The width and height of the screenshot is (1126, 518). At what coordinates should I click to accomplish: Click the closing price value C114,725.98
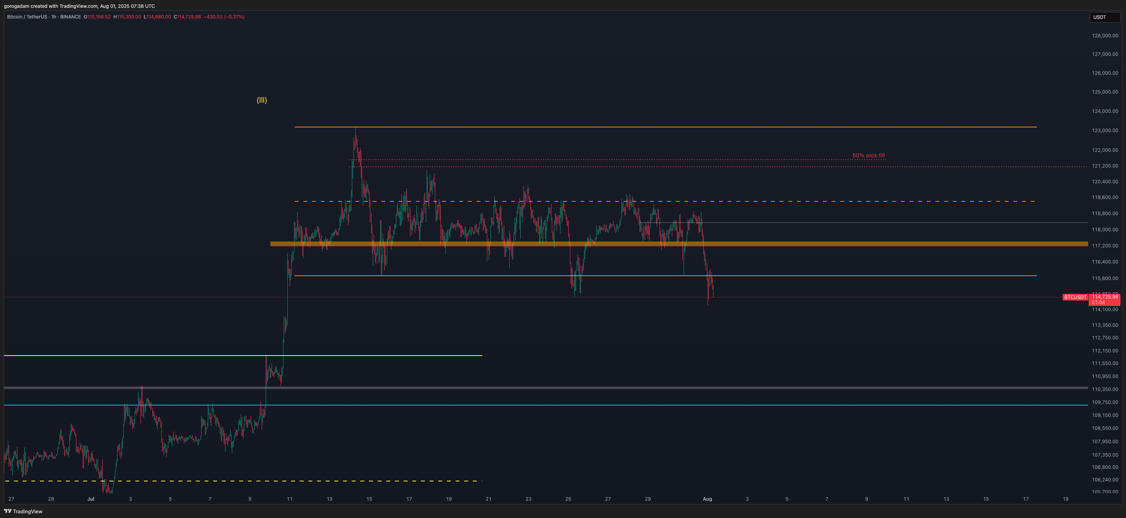[187, 17]
